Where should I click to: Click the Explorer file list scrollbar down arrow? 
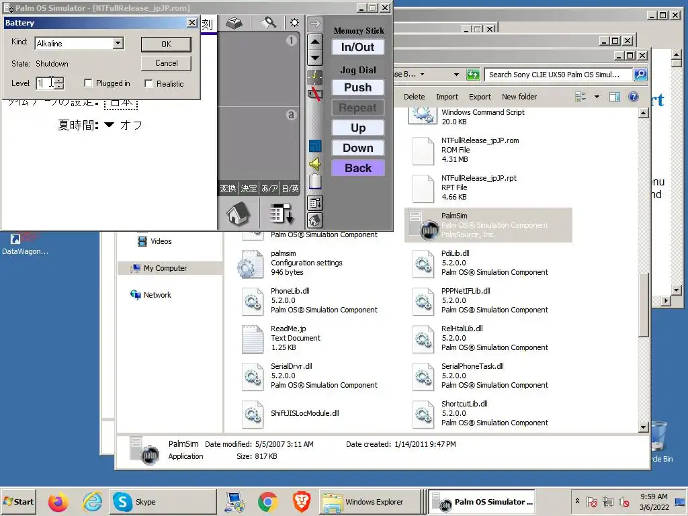tap(644, 427)
